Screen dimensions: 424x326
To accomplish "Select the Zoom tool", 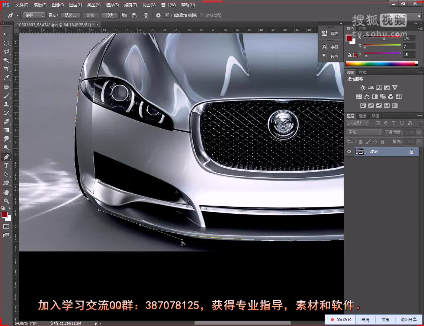I will click(x=6, y=201).
